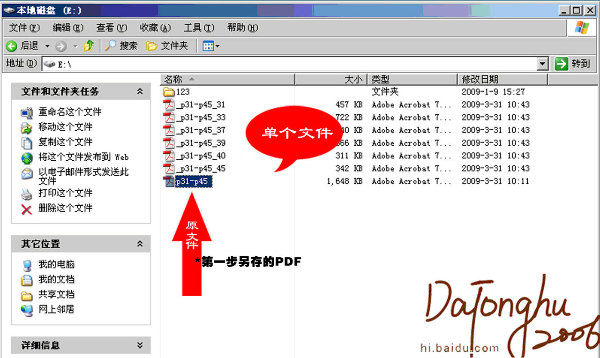Click the My Computer icon in sidebar
This screenshot has height=358, width=600.
pos(27,265)
